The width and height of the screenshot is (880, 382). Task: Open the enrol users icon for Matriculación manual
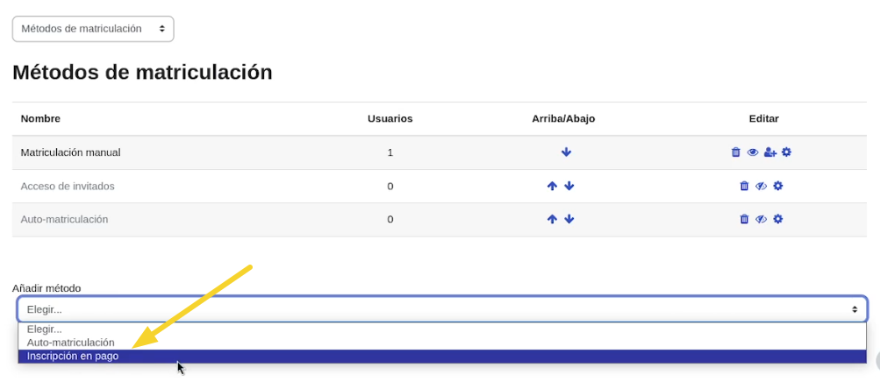pos(770,152)
